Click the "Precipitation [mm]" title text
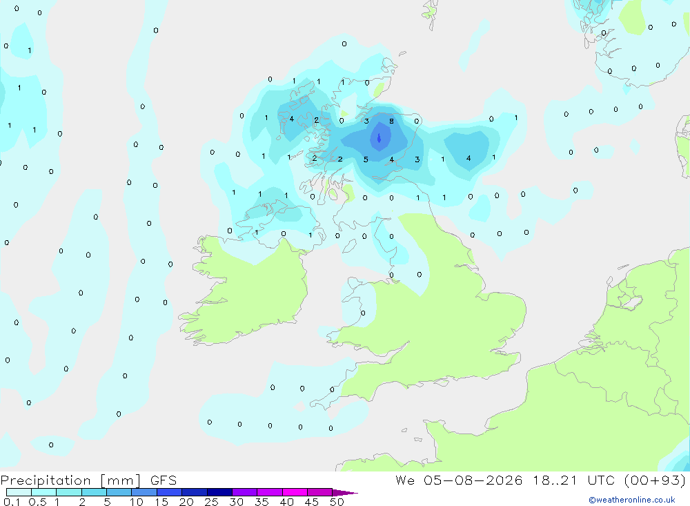This screenshot has height=506, width=690. tap(71, 480)
